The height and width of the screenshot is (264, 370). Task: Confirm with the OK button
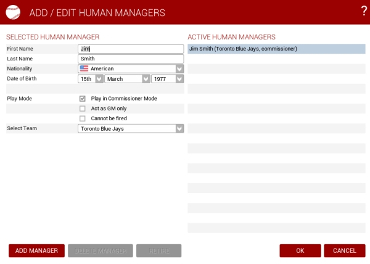pos(300,250)
